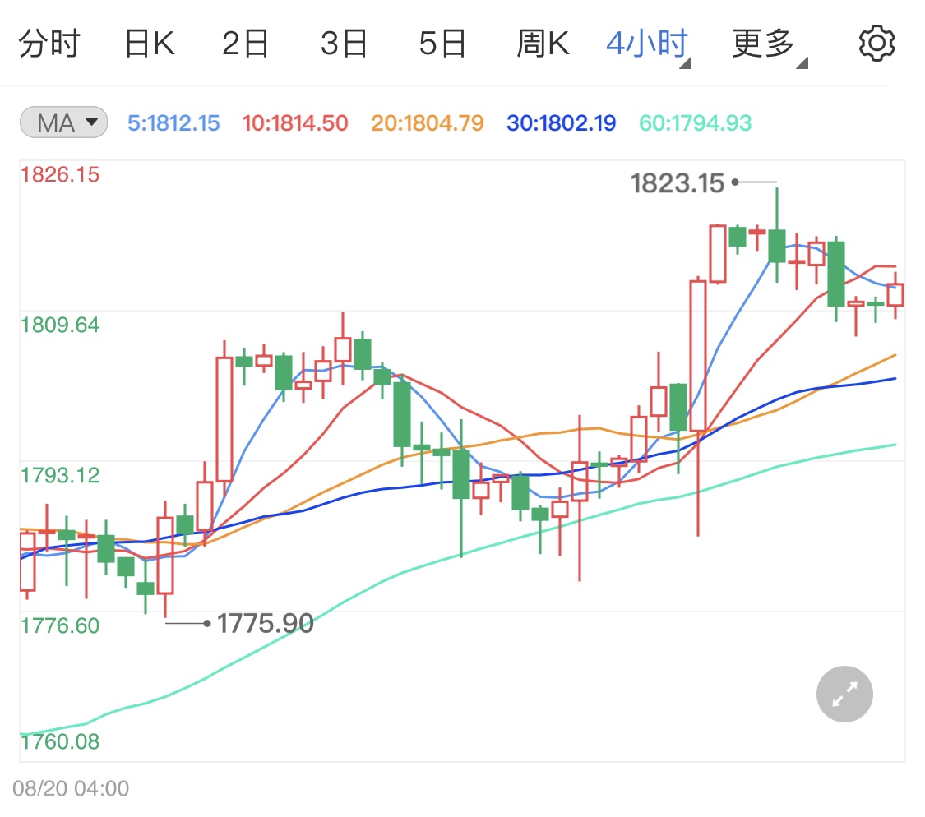This screenshot has height=817, width=925.
Task: Click the MA20 value 20:1804.79
Action: click(x=427, y=123)
